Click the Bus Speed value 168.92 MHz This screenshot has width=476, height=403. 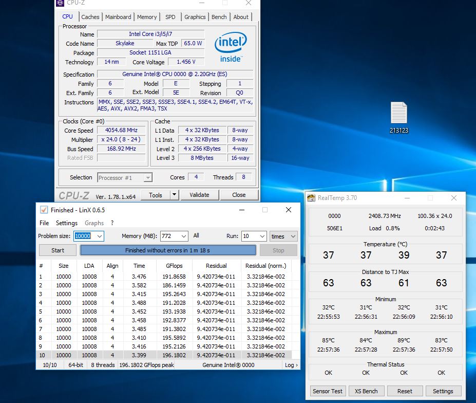[x=121, y=149]
